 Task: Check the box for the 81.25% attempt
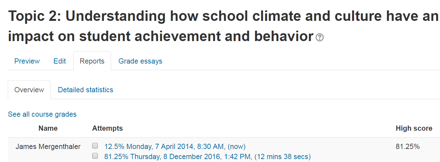pos(95,156)
